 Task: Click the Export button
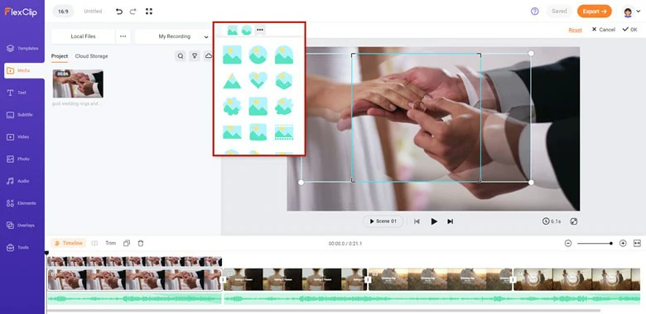[594, 12]
